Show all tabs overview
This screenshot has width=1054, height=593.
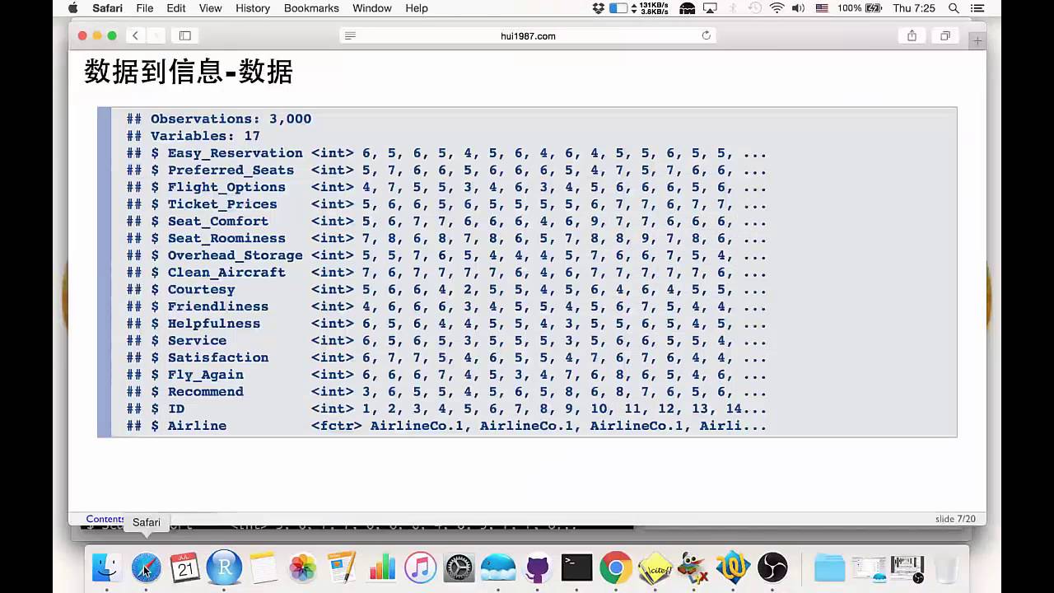[x=944, y=35]
